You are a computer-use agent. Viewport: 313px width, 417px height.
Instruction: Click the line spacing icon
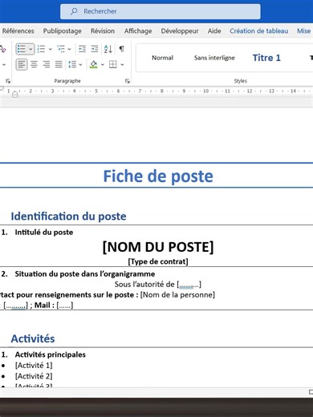point(72,64)
